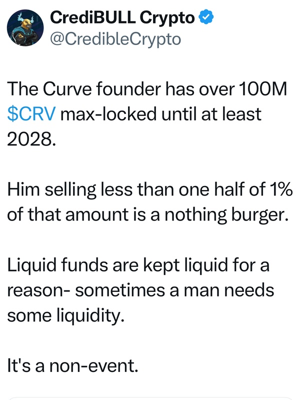Open the quoted card at the bottom edge
The height and width of the screenshot is (400, 298).
(x=149, y=398)
